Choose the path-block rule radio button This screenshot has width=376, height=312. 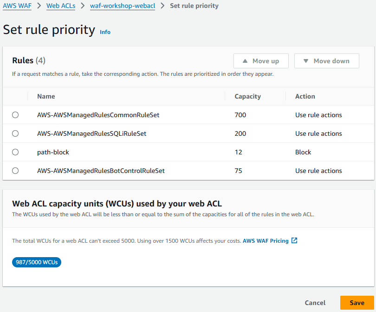15,152
